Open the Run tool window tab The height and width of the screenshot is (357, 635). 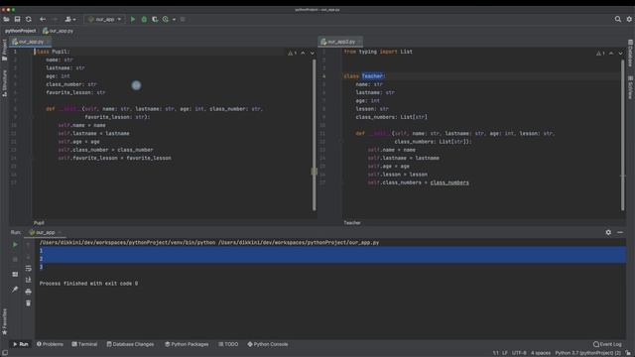(x=21, y=344)
